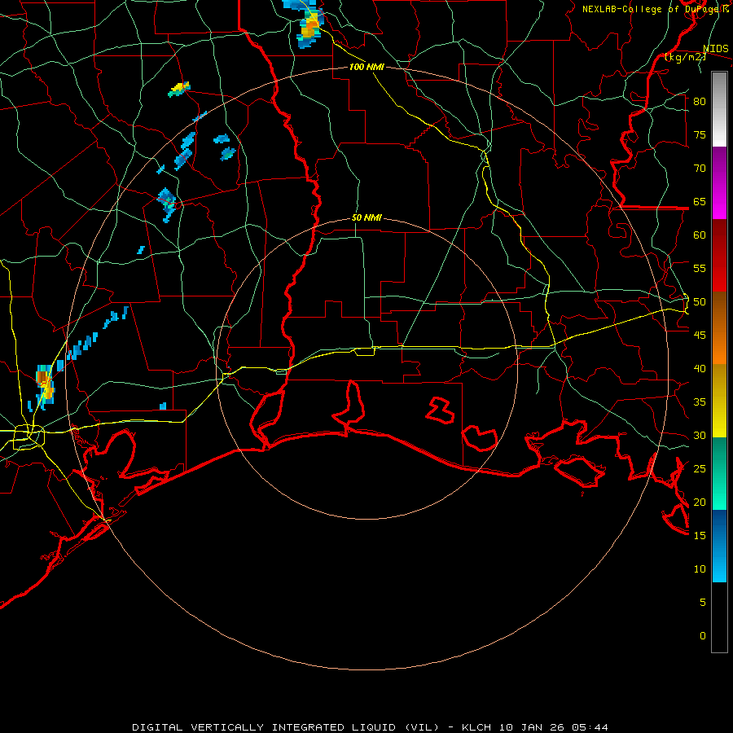
Task: Click the magenta-purple segment of the color bar
Action: point(719,183)
